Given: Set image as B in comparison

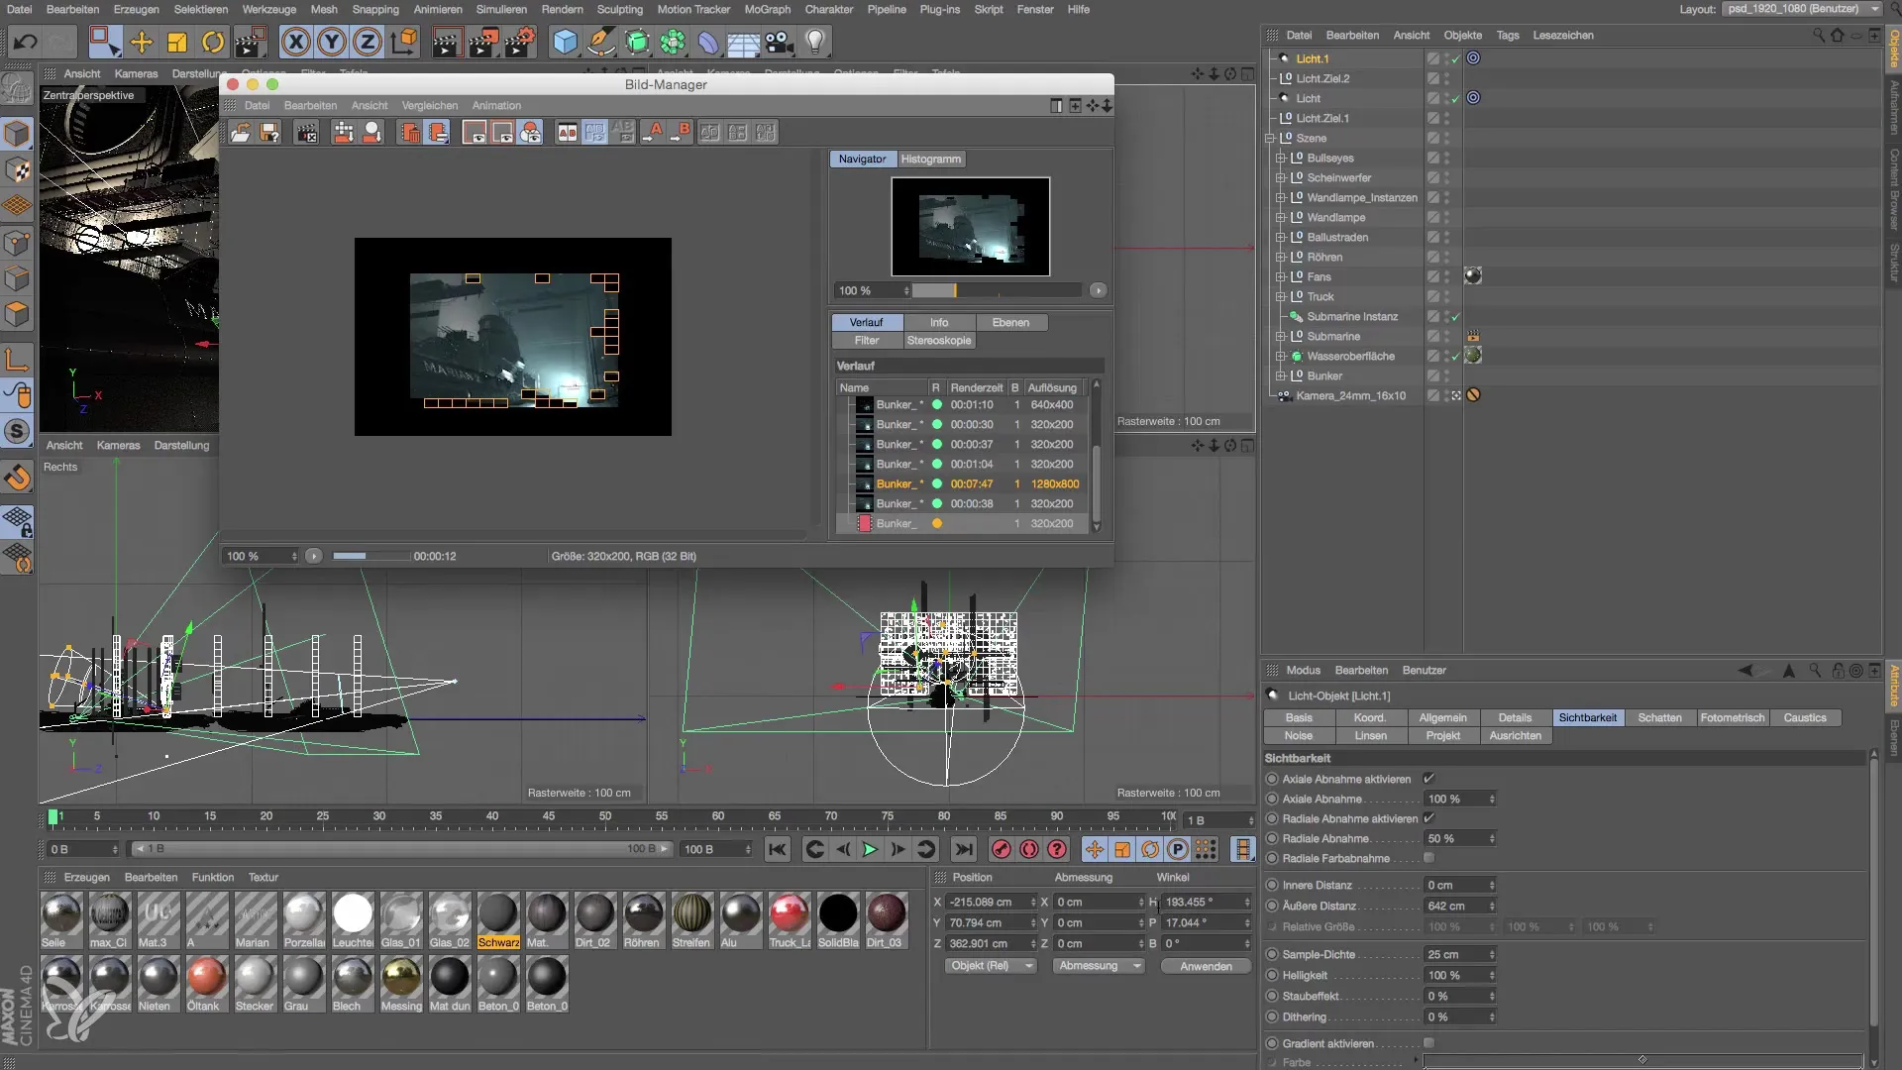Looking at the screenshot, I should click(x=680, y=132).
